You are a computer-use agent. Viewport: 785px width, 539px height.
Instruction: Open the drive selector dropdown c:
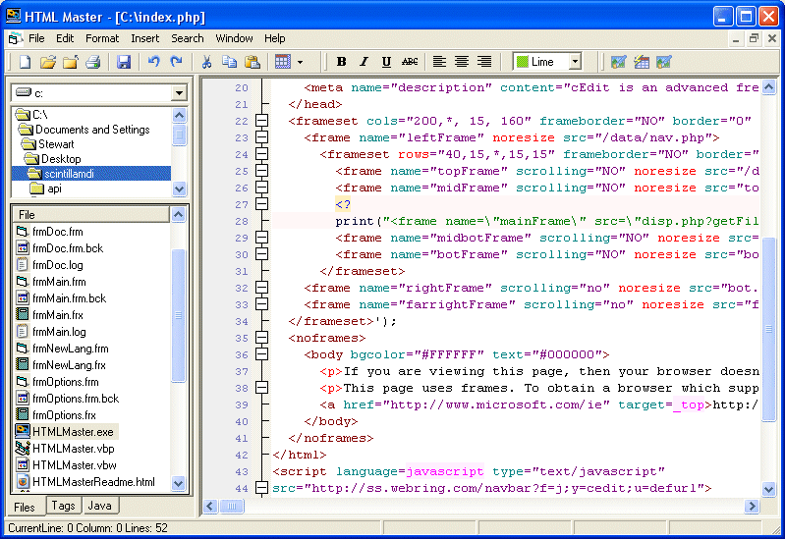[x=179, y=93]
